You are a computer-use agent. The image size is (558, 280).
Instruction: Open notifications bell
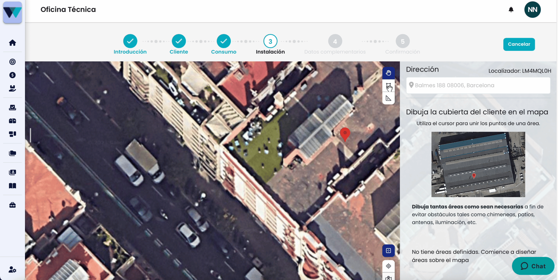coord(511,10)
